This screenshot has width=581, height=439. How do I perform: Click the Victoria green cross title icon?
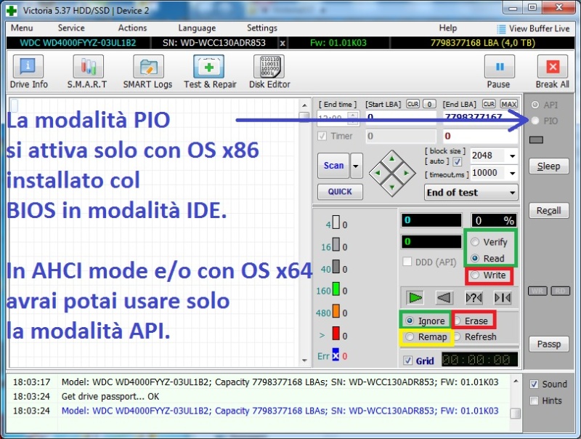coord(12,10)
